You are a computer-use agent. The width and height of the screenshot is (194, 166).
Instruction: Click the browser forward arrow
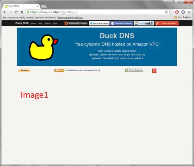pyautogui.click(x=11, y=12)
